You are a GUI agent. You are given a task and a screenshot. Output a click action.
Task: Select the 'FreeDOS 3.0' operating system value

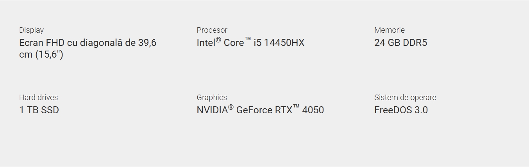pyautogui.click(x=401, y=110)
